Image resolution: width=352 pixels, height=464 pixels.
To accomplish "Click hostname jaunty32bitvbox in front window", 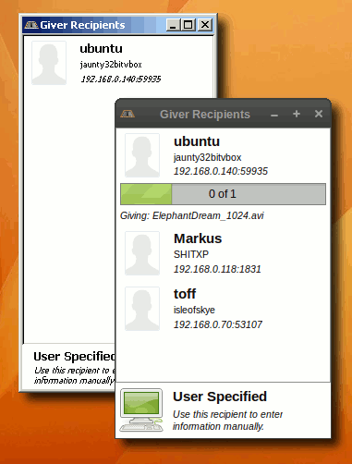I will [207, 157].
